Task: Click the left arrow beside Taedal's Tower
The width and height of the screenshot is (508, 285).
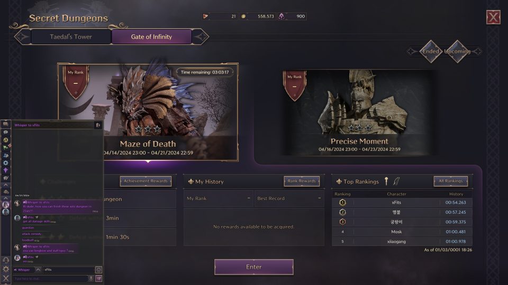Action: 23,37
